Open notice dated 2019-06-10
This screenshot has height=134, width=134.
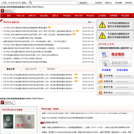37,35
